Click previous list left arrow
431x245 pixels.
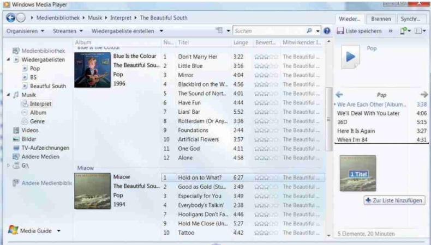(339, 95)
